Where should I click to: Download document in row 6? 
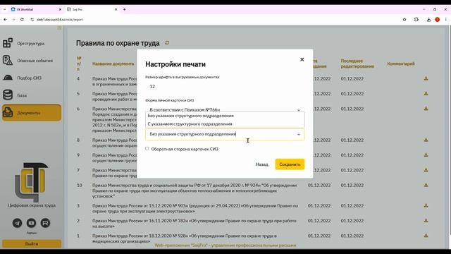tap(426, 109)
